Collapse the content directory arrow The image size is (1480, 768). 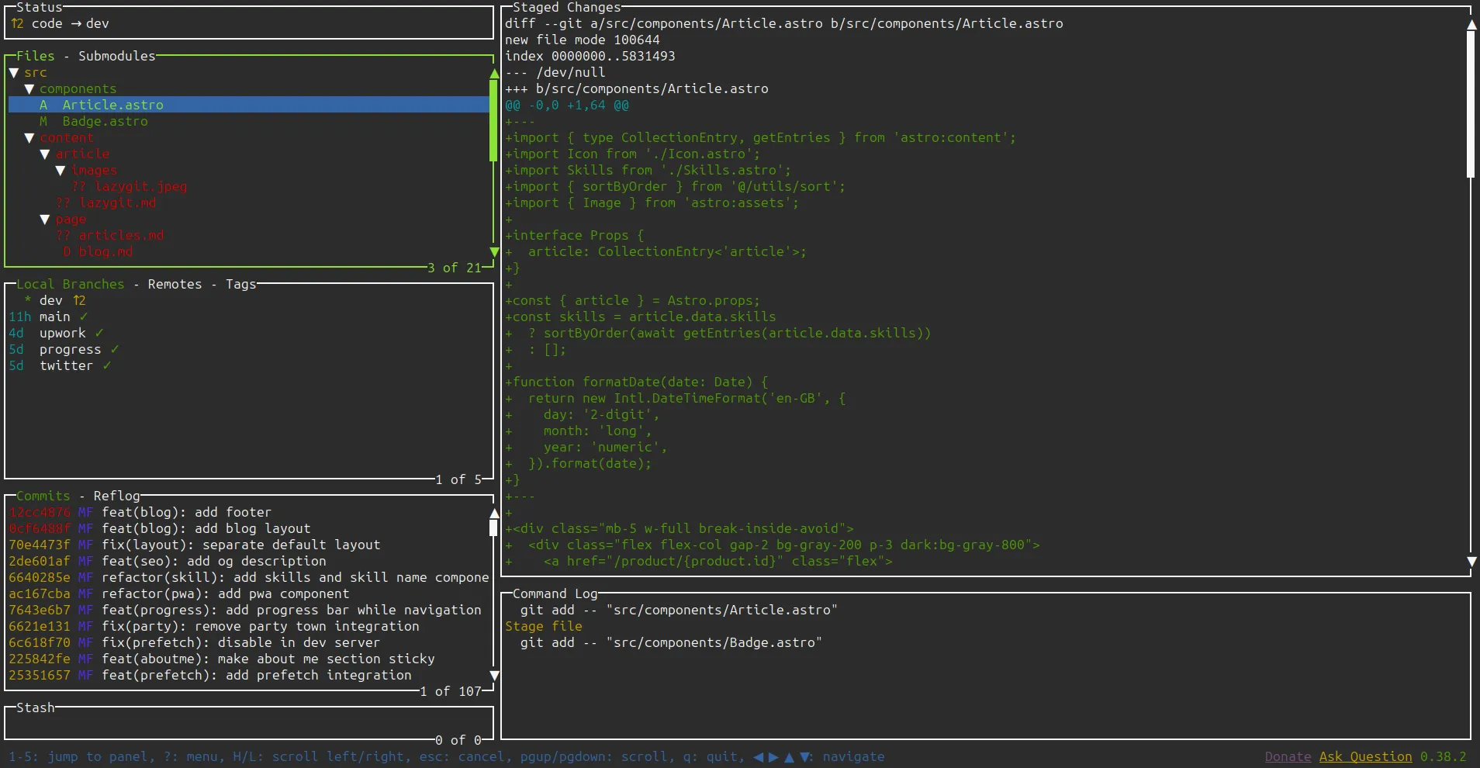click(29, 138)
